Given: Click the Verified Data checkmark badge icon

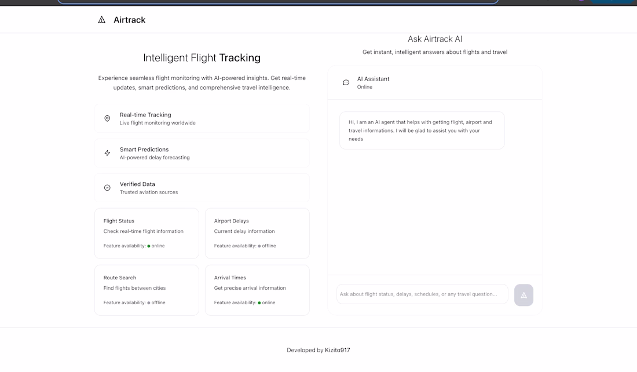Looking at the screenshot, I should [x=107, y=188].
